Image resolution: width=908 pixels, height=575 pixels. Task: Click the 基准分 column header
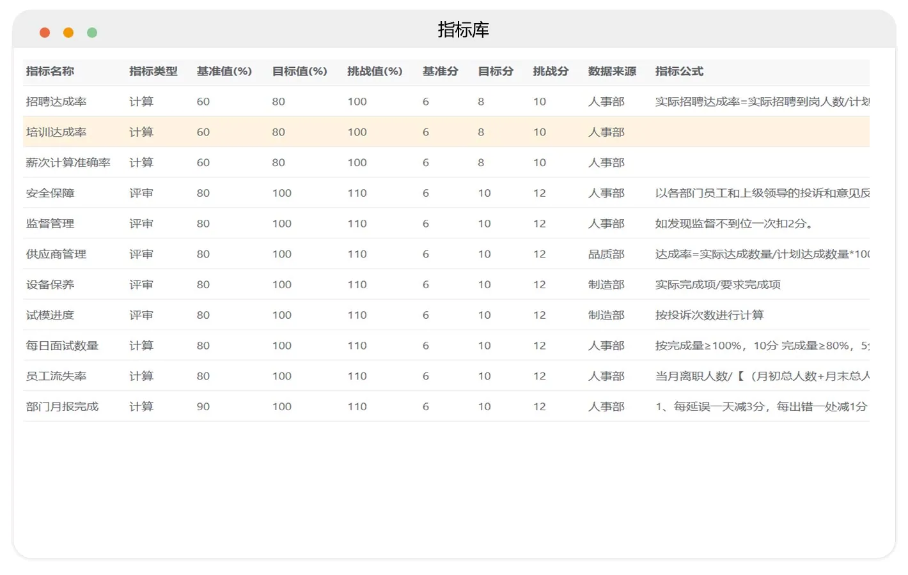(441, 72)
